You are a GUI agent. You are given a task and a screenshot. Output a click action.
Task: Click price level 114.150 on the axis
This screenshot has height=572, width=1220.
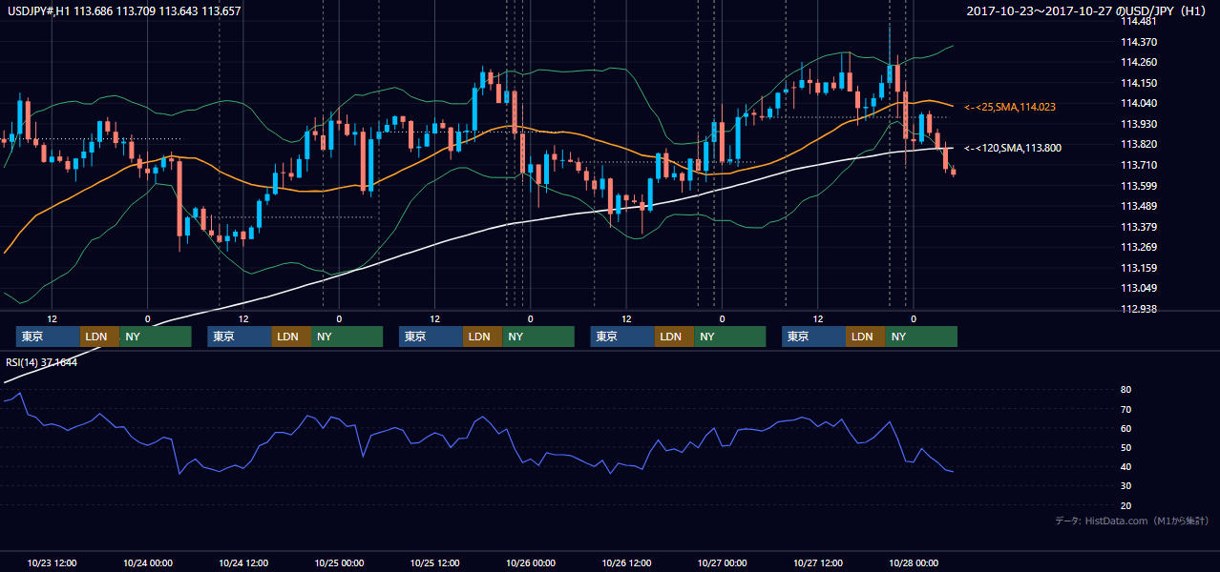pos(1138,83)
